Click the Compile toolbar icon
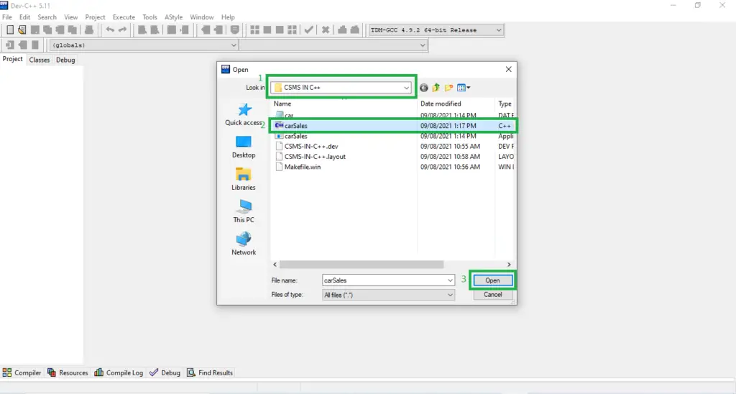The height and width of the screenshot is (394, 736). [255, 30]
